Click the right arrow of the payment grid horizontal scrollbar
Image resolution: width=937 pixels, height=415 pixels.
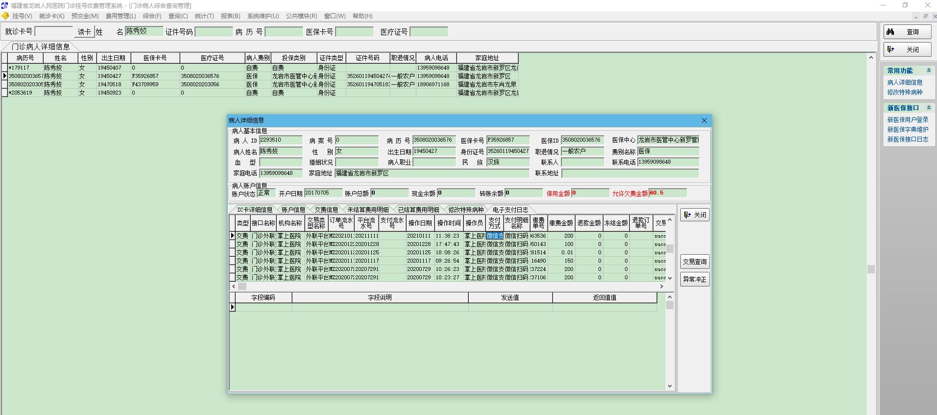[662, 286]
